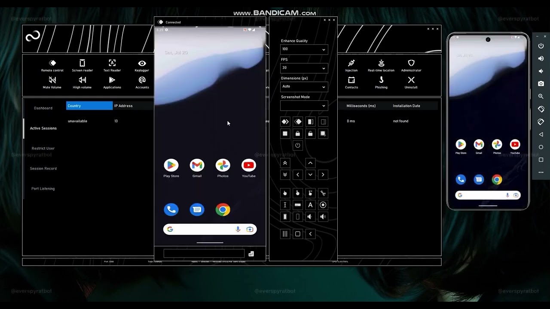
Task: Click the '0 ms' latency cell
Action: [351, 121]
